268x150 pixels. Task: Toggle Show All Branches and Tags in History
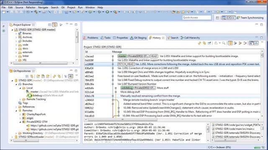[x=256, y=43]
